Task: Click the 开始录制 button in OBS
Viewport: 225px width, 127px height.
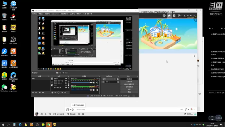Action: [x=129, y=82]
